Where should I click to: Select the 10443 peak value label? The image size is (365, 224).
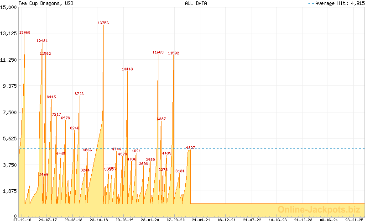[x=127, y=69]
